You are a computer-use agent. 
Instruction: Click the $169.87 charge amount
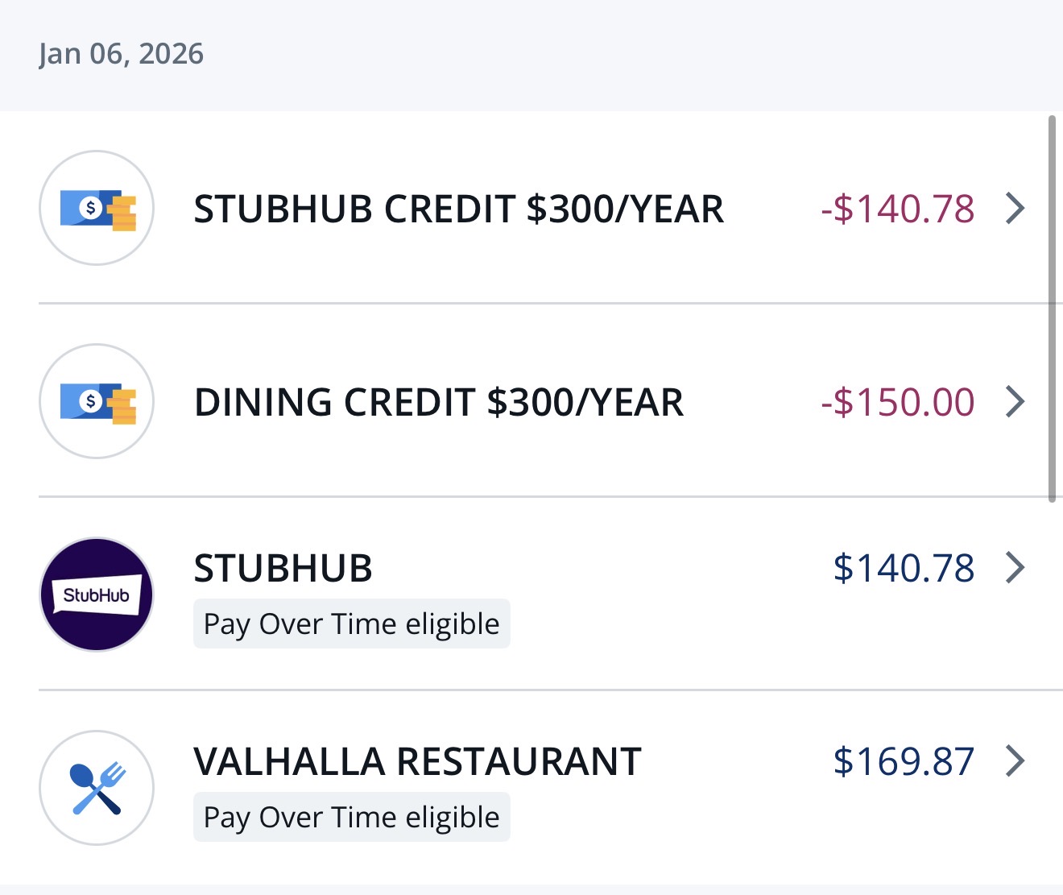coord(904,762)
